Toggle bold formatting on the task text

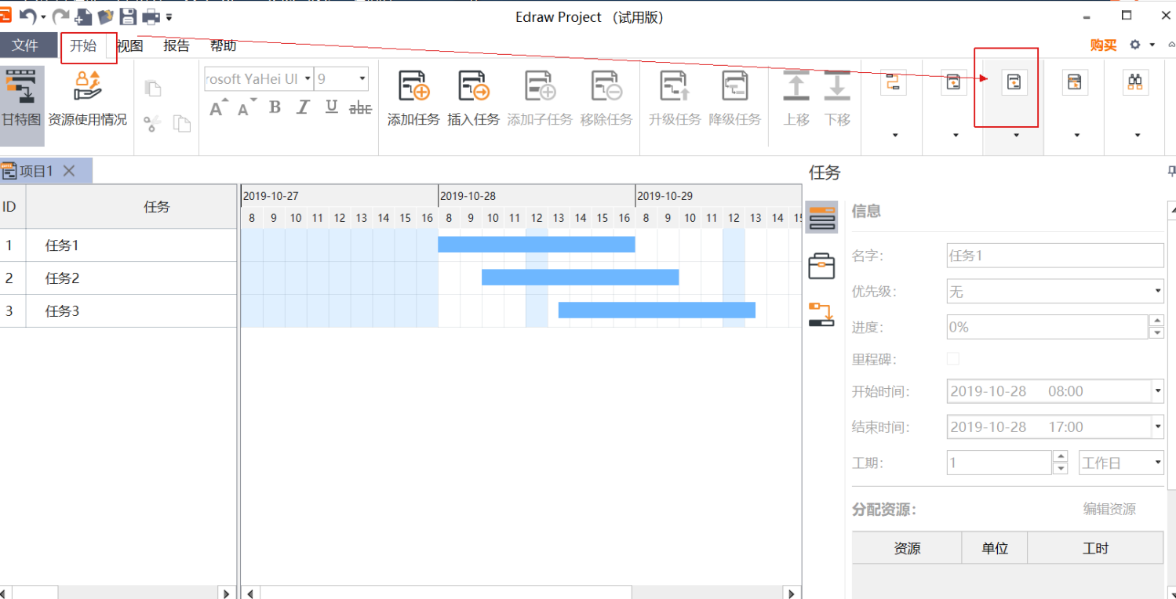273,107
